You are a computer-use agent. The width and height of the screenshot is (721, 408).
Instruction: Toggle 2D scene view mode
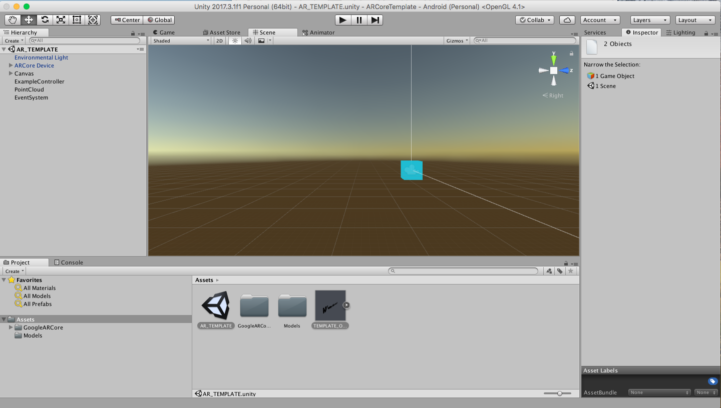pyautogui.click(x=219, y=41)
